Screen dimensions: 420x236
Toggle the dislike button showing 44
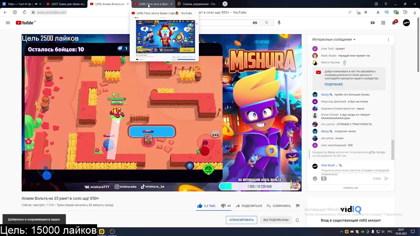click(x=225, y=206)
